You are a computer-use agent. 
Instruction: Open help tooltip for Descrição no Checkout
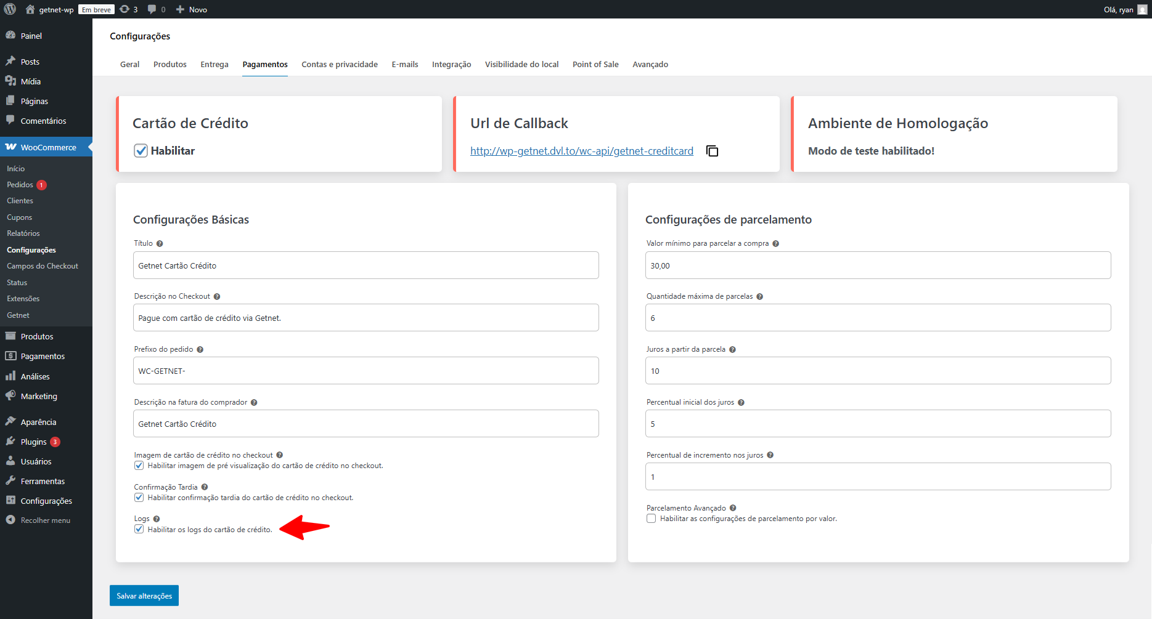click(x=217, y=296)
